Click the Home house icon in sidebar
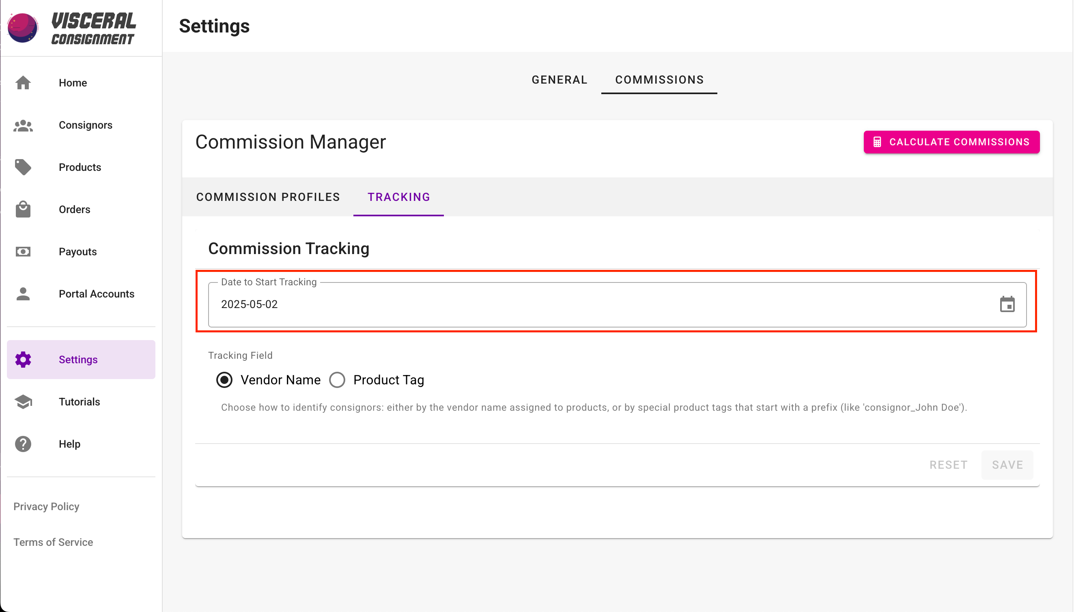Image resolution: width=1074 pixels, height=612 pixels. (x=23, y=83)
